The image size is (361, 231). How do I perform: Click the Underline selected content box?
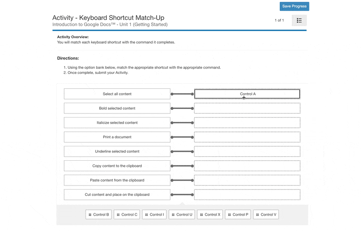point(117,151)
